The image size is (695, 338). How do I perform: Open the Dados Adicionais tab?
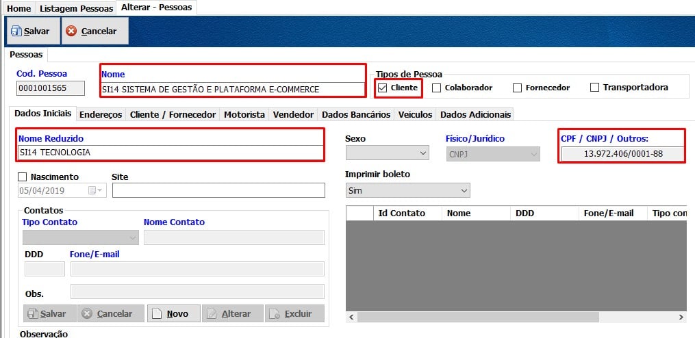[476, 114]
